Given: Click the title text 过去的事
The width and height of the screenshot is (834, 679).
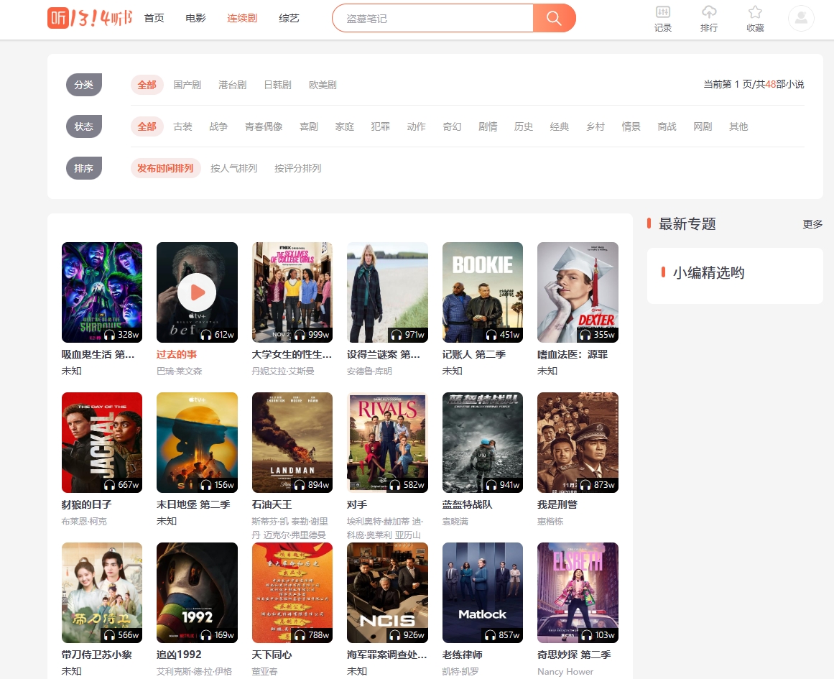Looking at the screenshot, I should 177,354.
